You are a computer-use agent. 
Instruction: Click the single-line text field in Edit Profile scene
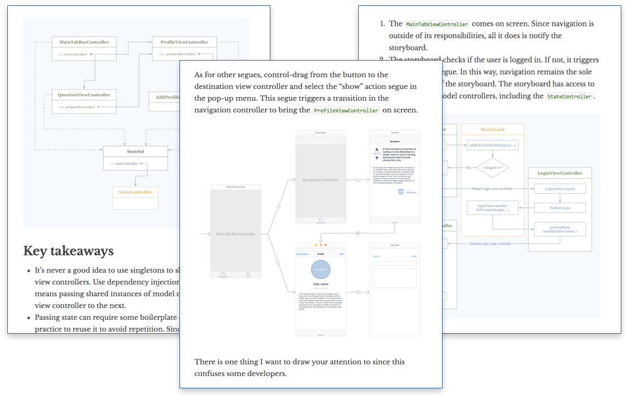tap(394, 263)
